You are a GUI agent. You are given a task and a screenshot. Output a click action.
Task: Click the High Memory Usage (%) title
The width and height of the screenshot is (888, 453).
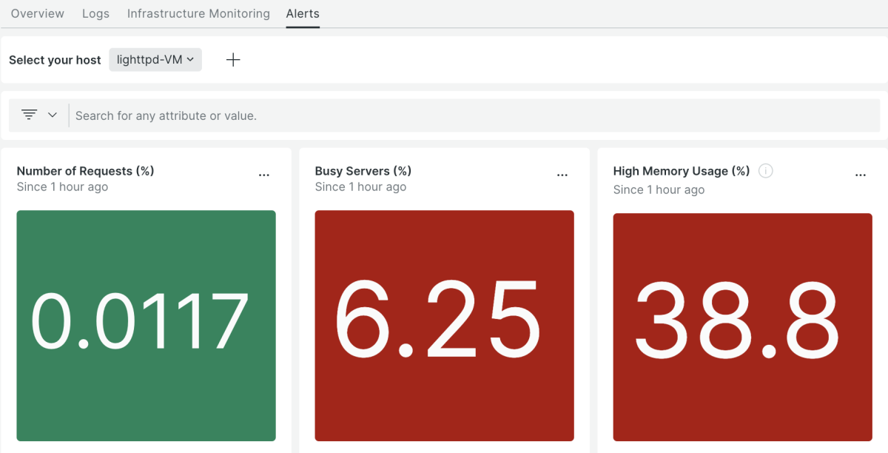[x=681, y=171]
